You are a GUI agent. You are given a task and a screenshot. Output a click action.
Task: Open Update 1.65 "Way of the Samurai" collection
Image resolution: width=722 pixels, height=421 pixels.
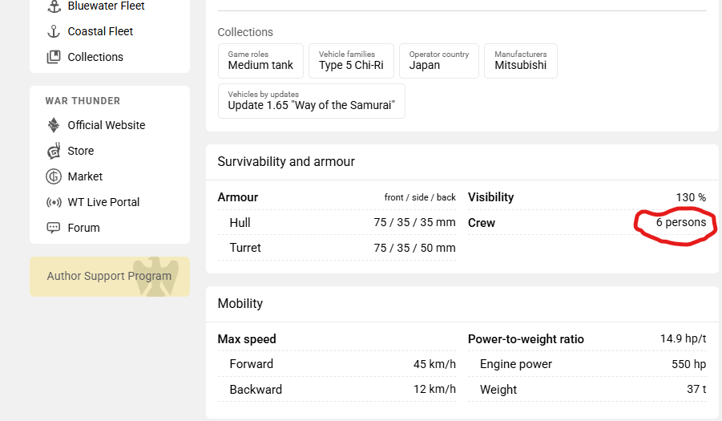coord(311,101)
